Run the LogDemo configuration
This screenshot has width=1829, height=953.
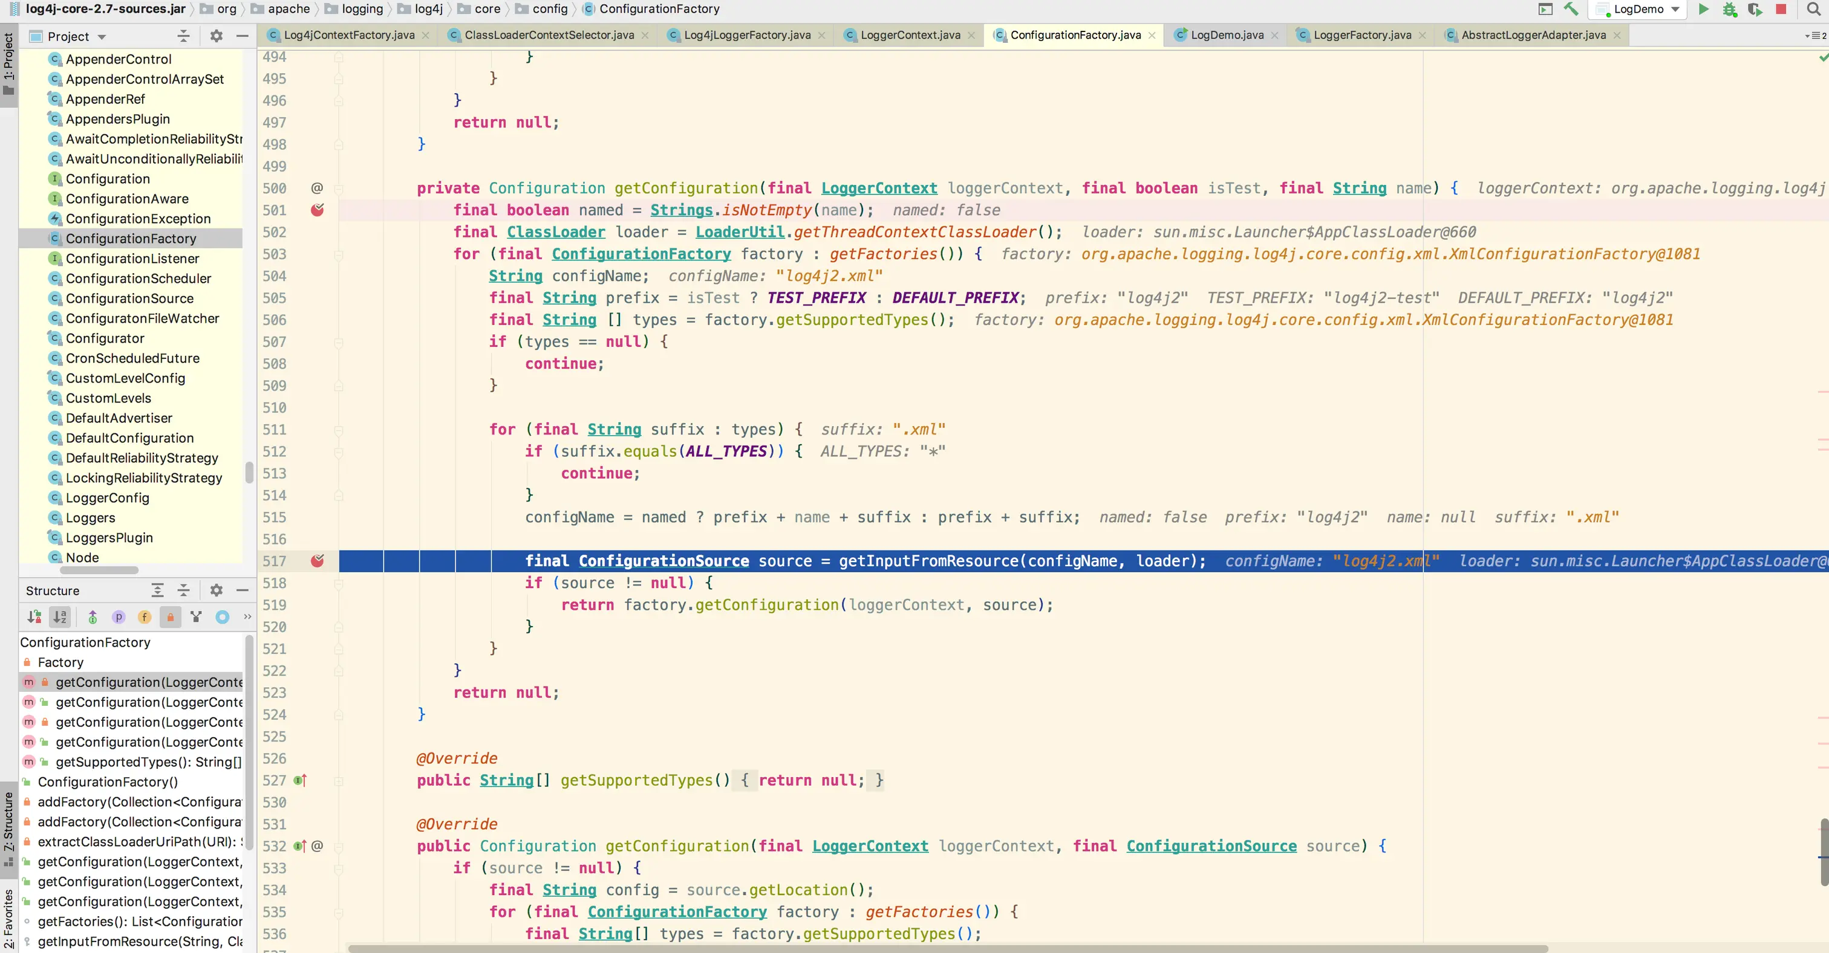pos(1703,9)
